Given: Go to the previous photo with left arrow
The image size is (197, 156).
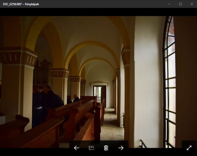Looking at the screenshot, I should 77,148.
